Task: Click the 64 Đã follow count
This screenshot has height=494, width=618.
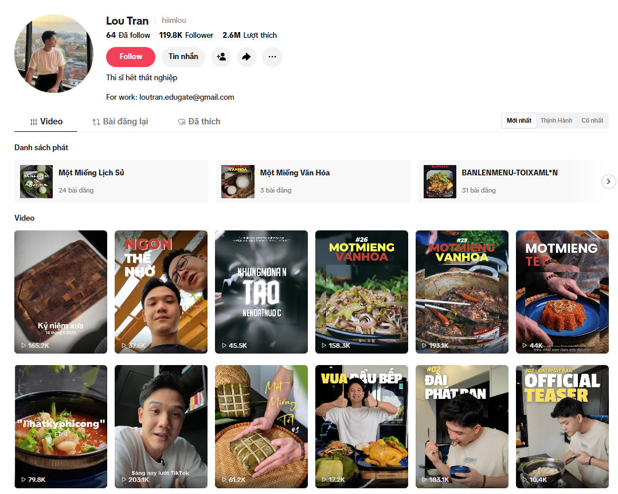Action: pyautogui.click(x=128, y=36)
